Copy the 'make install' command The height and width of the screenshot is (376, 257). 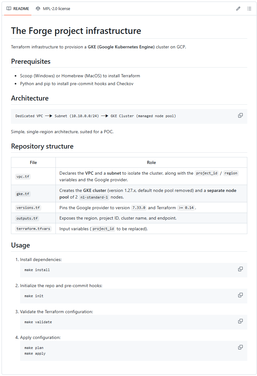(x=240, y=269)
